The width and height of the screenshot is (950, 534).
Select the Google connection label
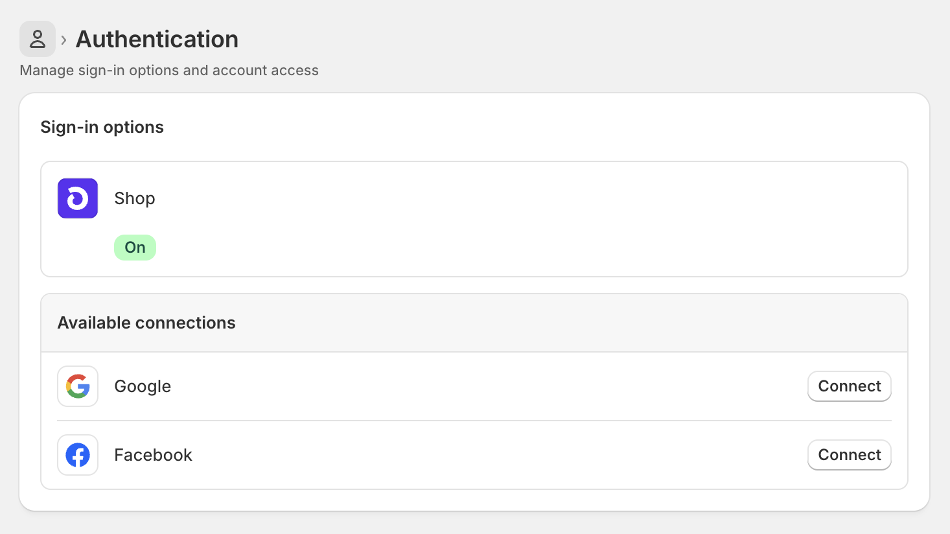tap(143, 386)
